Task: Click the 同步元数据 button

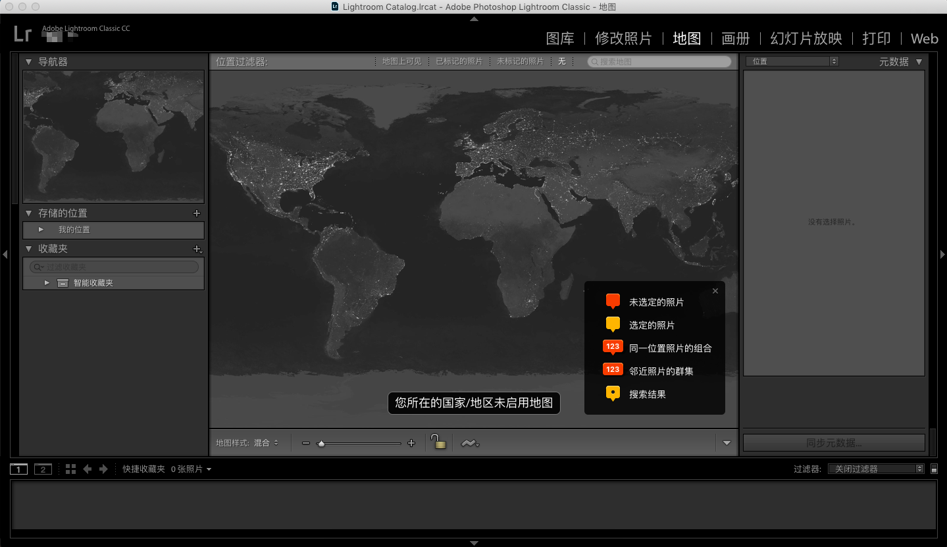Action: tap(834, 443)
